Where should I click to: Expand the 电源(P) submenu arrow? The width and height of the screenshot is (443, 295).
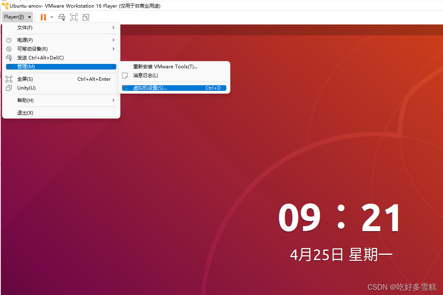tap(114, 40)
